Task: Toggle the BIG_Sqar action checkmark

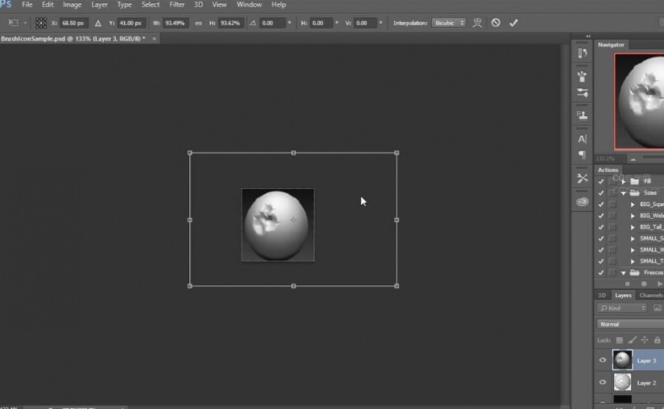Action: 600,204
